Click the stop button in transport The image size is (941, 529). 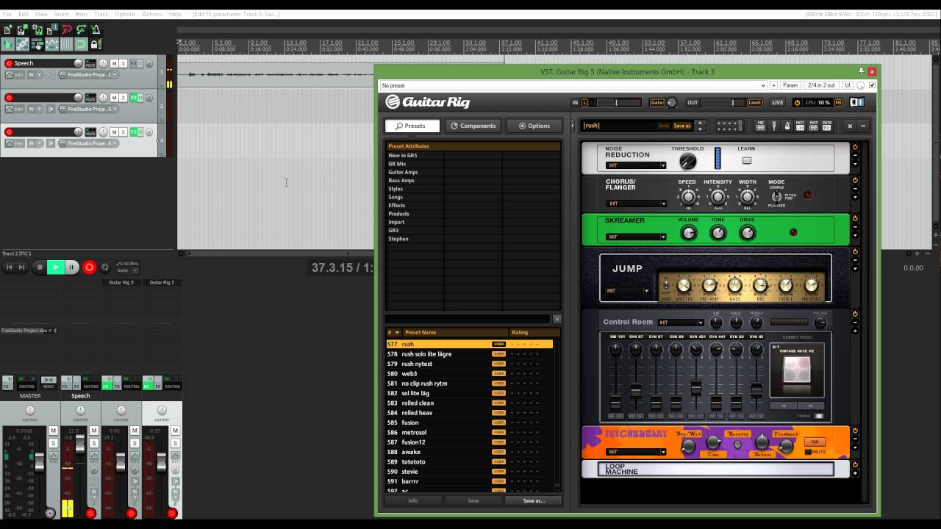40,267
